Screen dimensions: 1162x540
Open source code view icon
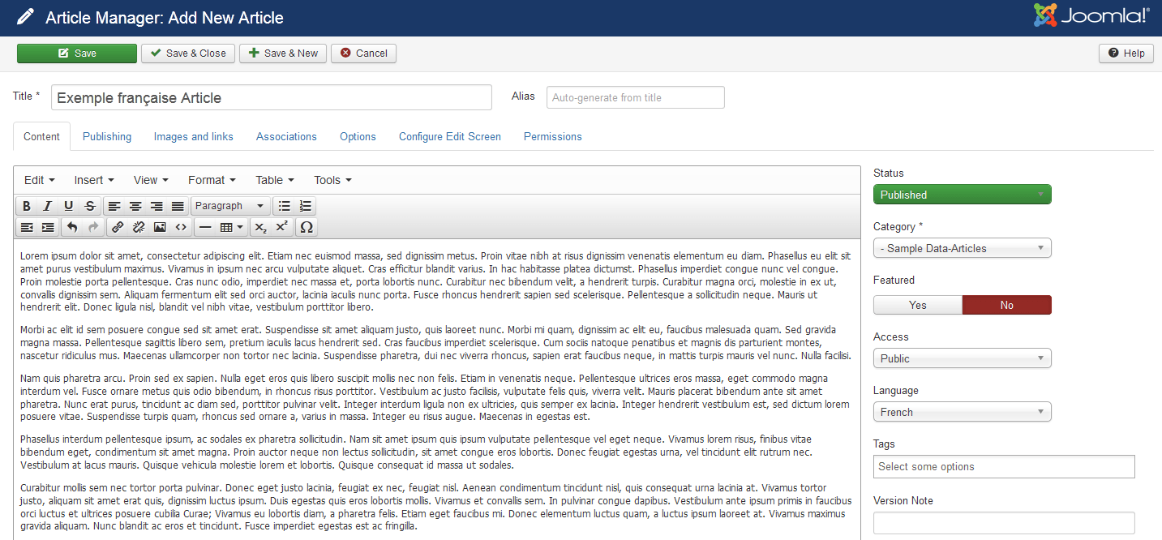pyautogui.click(x=181, y=227)
